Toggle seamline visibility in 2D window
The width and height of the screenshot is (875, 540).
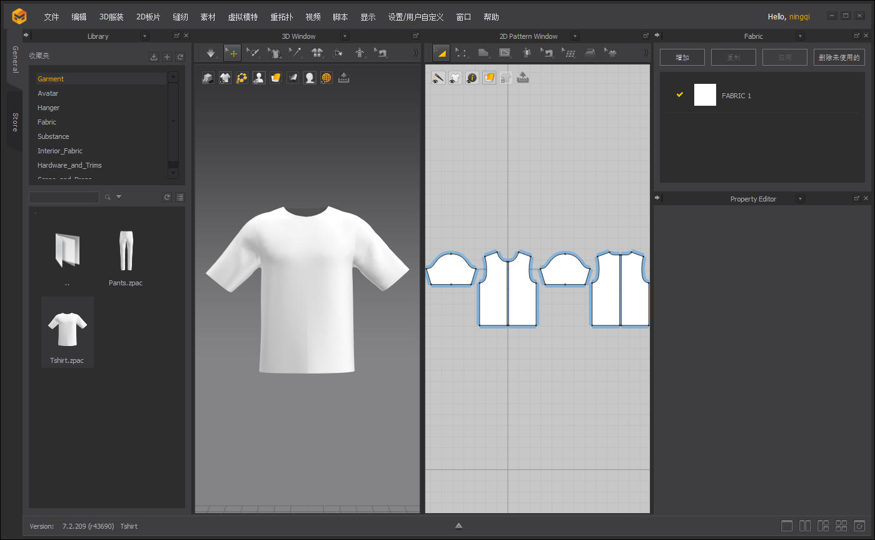coord(439,78)
